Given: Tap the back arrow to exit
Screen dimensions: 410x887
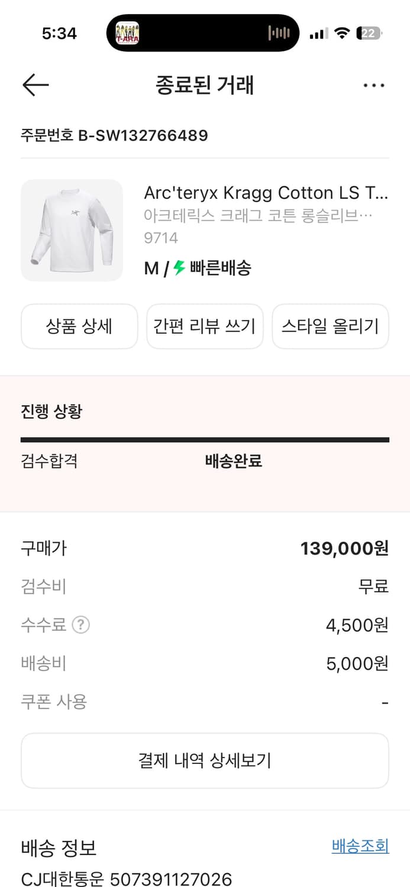Looking at the screenshot, I should tap(35, 85).
